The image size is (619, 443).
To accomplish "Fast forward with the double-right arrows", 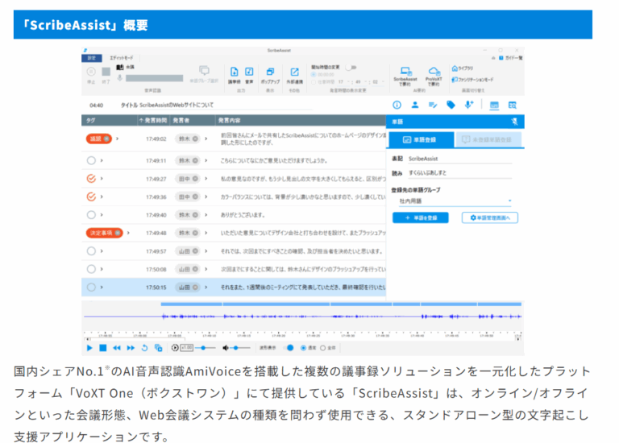I will point(131,348).
